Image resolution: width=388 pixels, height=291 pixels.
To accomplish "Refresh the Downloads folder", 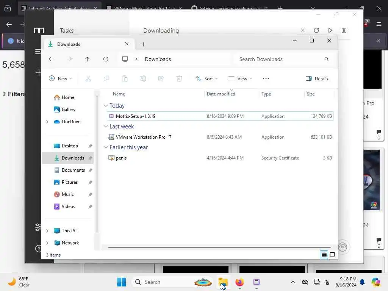I will (x=106, y=59).
